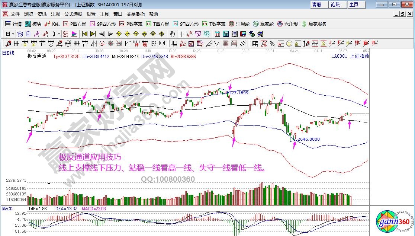Expand the candlestick style dropdown arrow
415x236 pixels.
[59, 34]
